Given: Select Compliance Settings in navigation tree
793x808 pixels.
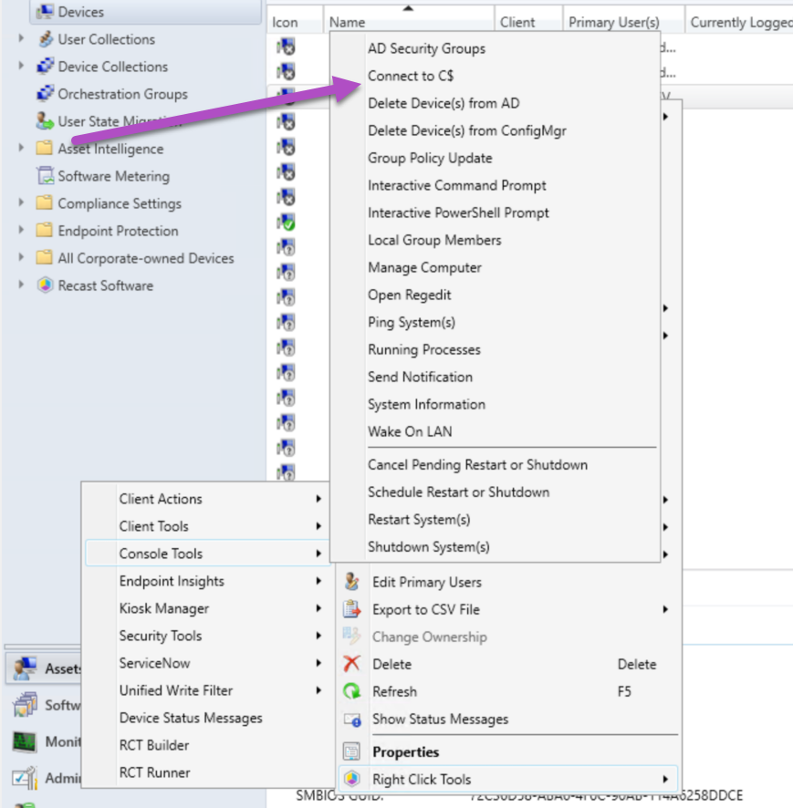Looking at the screenshot, I should coord(119,203).
